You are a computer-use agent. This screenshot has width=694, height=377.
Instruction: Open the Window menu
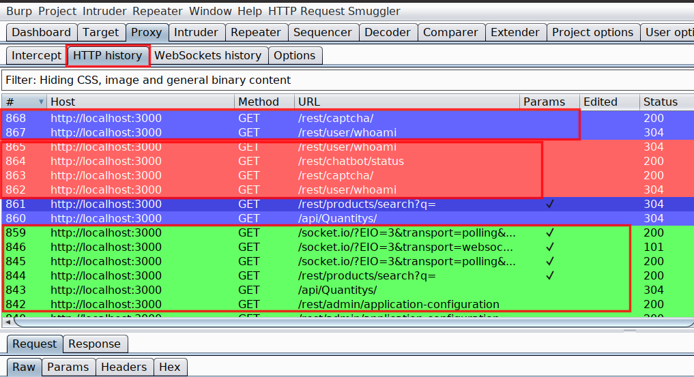210,11
